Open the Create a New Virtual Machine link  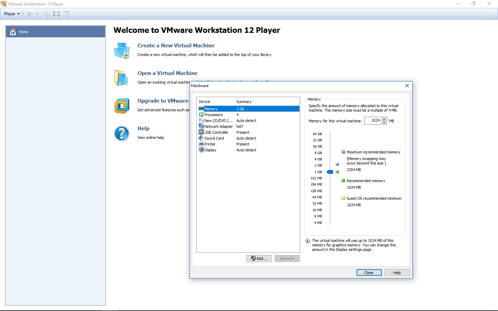coord(176,46)
